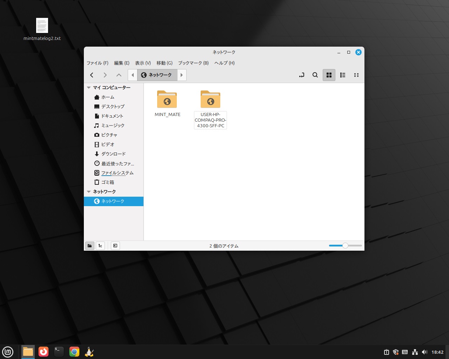Viewport: 449px width, 359px height.
Task: Toggle the location entry path button
Action: (302, 75)
